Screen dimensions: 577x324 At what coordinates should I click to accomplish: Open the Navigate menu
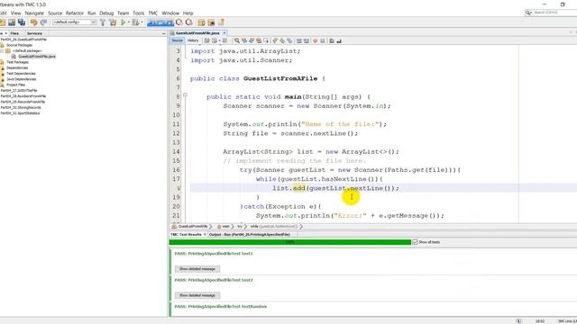pyautogui.click(x=34, y=13)
